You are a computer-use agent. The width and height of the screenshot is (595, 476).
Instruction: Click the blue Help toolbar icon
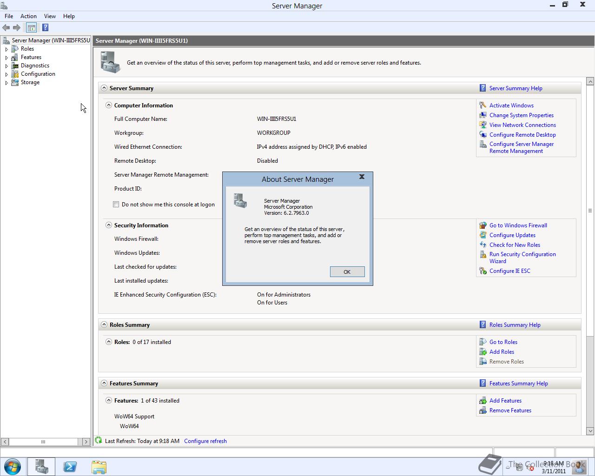click(45, 27)
